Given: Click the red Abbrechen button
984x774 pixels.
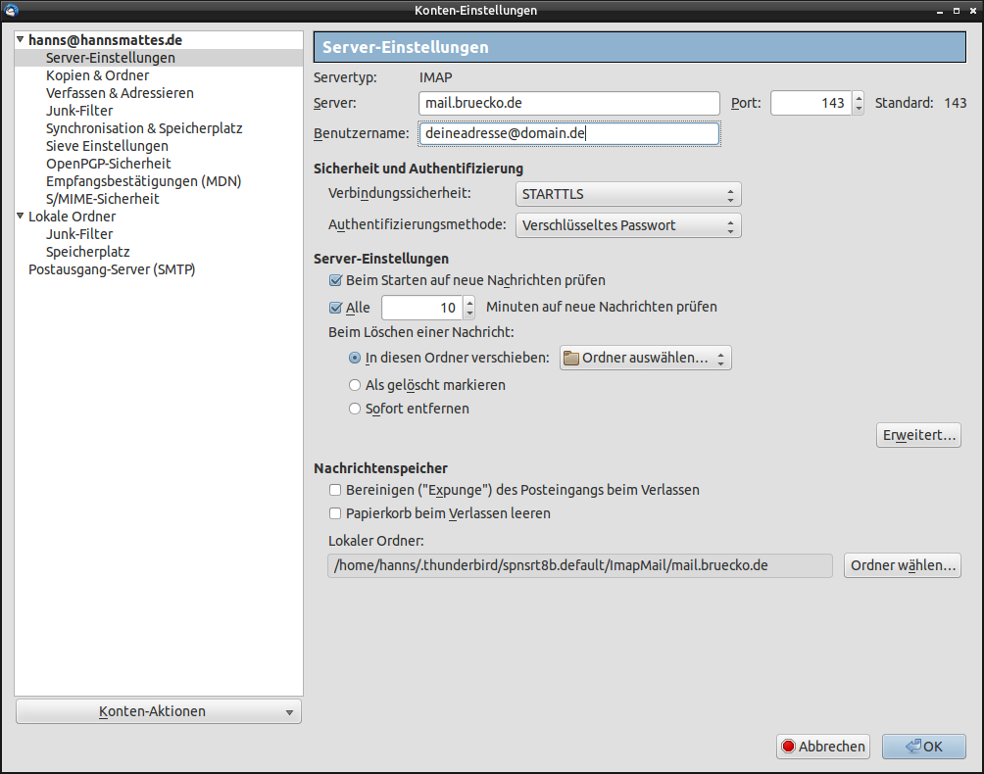Looking at the screenshot, I should tap(823, 747).
